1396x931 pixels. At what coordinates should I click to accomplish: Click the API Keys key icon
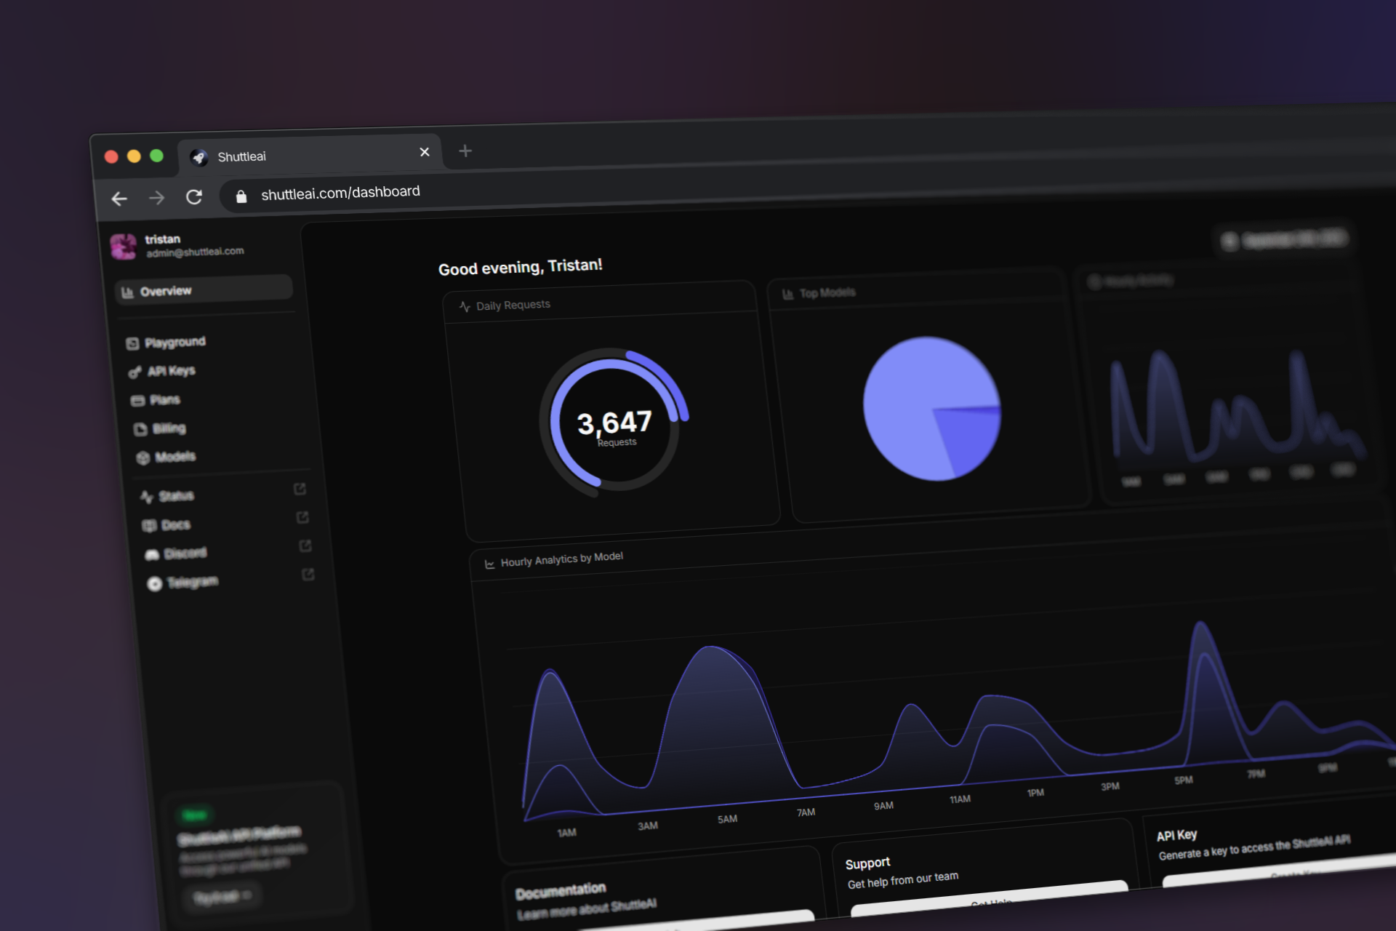coord(135,372)
